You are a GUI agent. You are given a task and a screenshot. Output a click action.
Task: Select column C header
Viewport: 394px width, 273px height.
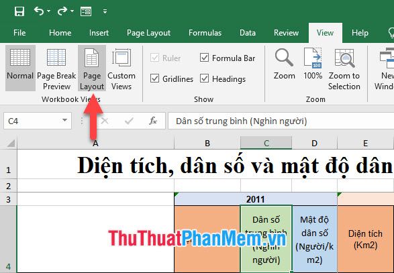click(266, 143)
